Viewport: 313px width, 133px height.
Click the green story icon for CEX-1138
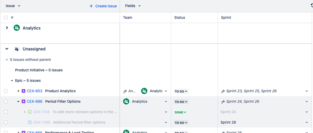[30, 112]
